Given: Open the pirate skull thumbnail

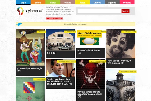Looking at the screenshot, I should (x=91, y=74).
